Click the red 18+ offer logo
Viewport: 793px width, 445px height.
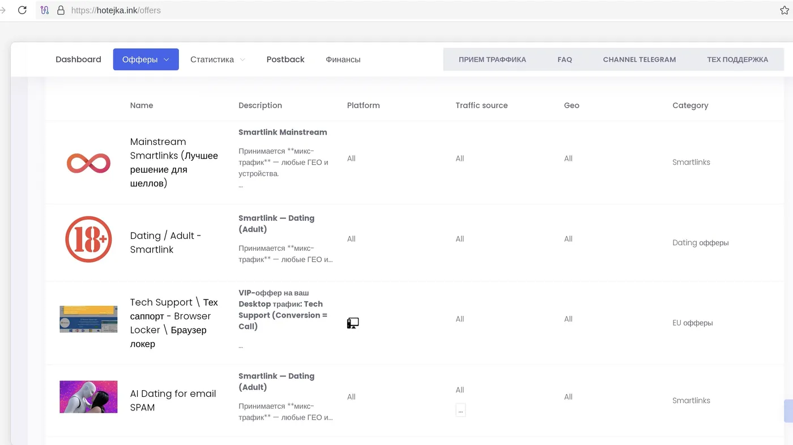[x=88, y=239]
